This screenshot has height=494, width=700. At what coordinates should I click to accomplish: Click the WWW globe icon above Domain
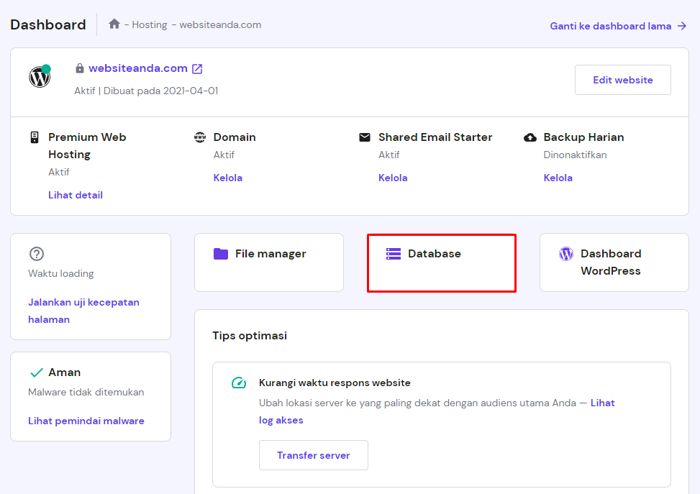200,137
